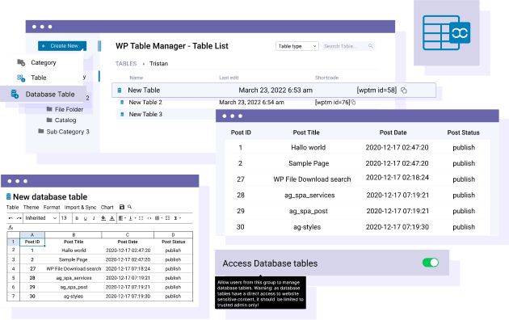Click the search magnifier in Search Table

coord(370,46)
